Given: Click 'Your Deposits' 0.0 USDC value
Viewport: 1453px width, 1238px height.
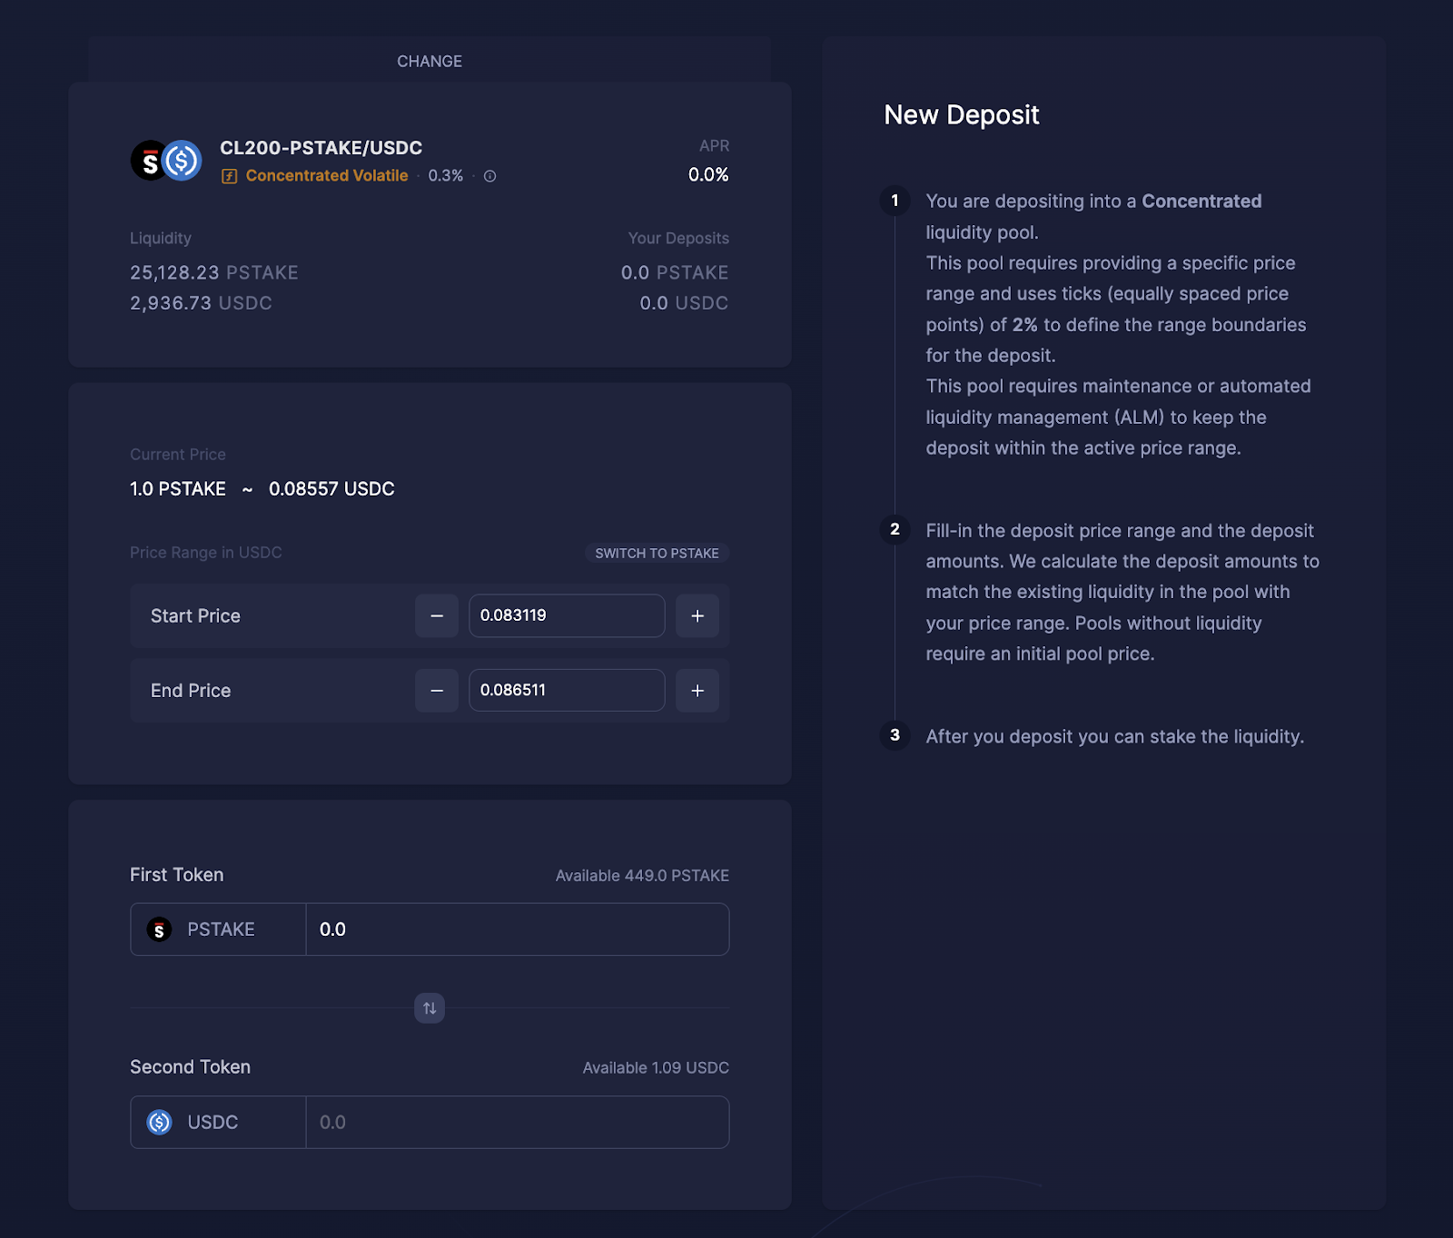Looking at the screenshot, I should (684, 303).
